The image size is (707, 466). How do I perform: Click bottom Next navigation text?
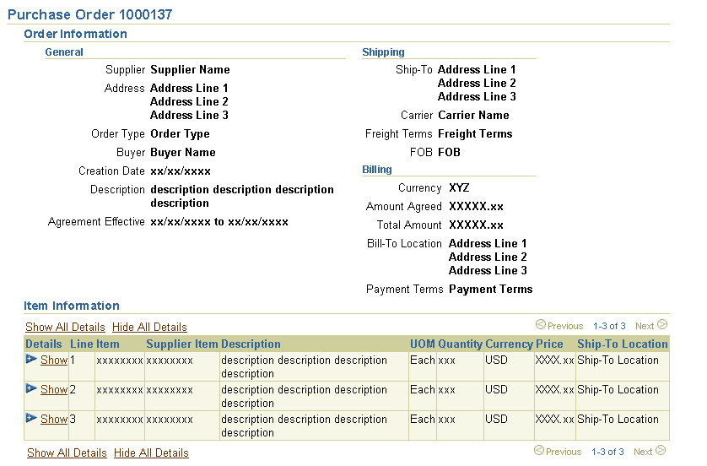643,452
